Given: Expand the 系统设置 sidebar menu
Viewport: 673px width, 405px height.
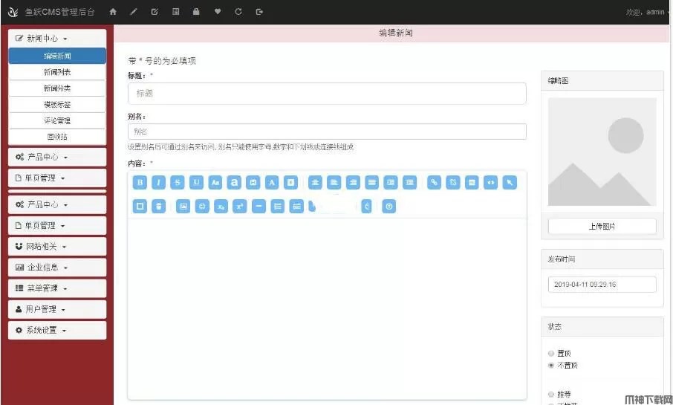Looking at the screenshot, I should pos(57,330).
